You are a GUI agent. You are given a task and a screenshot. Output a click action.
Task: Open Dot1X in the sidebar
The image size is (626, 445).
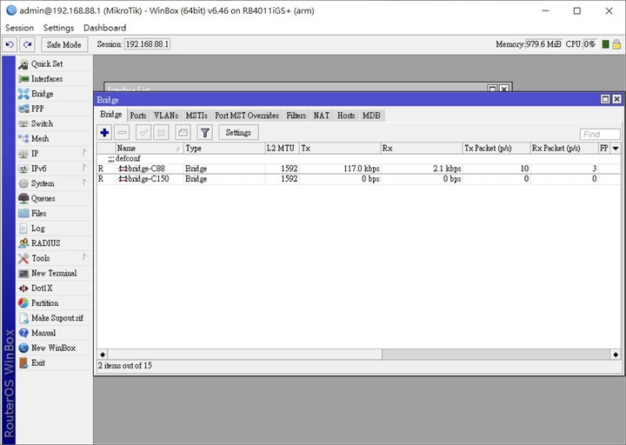[x=54, y=289]
